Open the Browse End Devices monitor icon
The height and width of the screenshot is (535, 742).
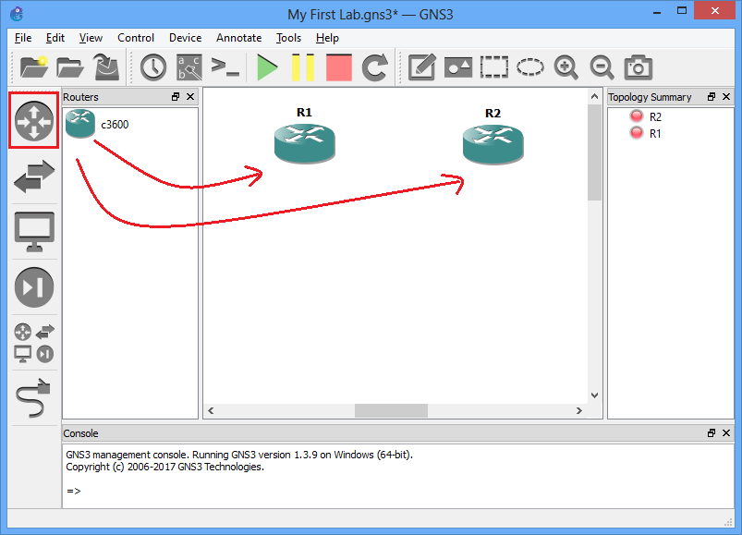[33, 231]
